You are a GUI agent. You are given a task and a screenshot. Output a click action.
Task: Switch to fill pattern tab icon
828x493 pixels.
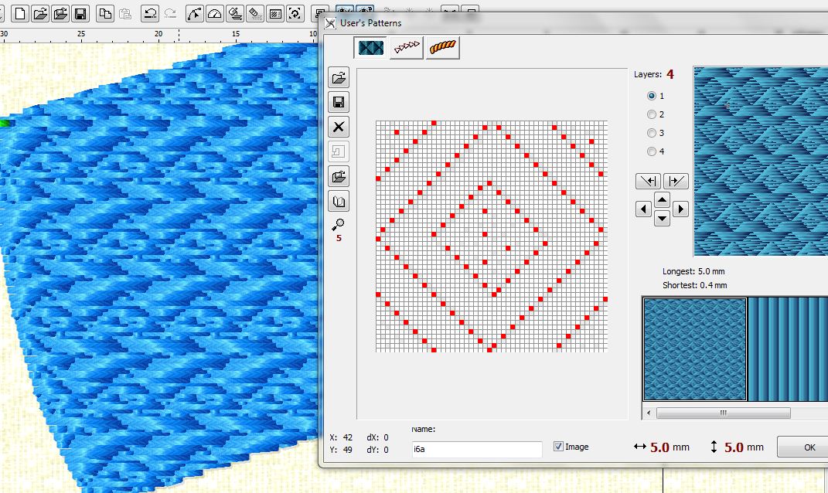pos(370,47)
